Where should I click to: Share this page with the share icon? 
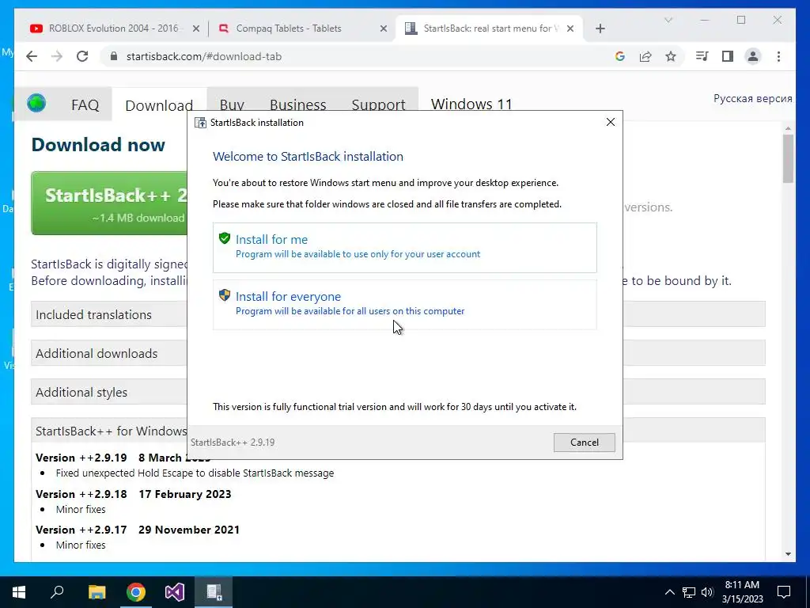click(x=645, y=56)
